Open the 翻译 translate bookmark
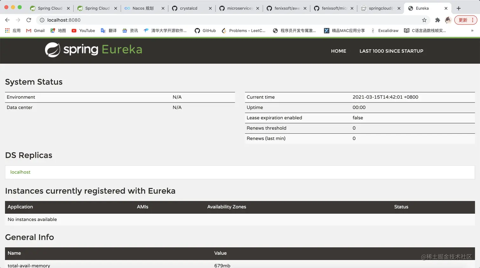Viewport: 480px width, 268px height. [x=109, y=30]
